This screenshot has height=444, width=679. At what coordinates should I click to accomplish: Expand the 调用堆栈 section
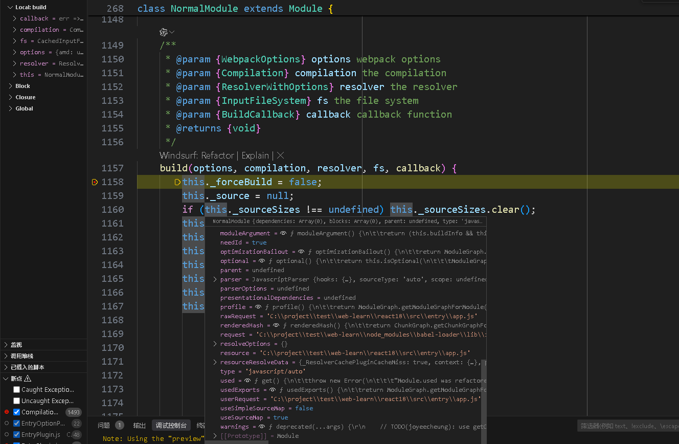pos(6,356)
